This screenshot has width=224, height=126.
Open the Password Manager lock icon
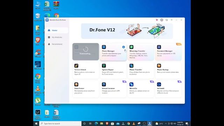pyautogui.click(x=159, y=47)
